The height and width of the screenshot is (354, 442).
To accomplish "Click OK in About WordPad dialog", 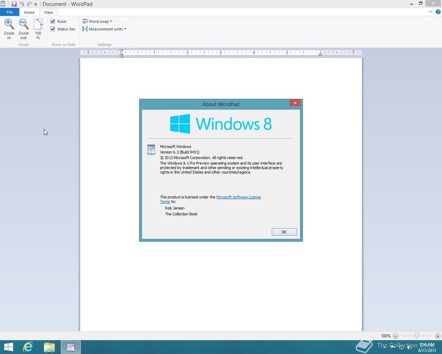I will [284, 232].
